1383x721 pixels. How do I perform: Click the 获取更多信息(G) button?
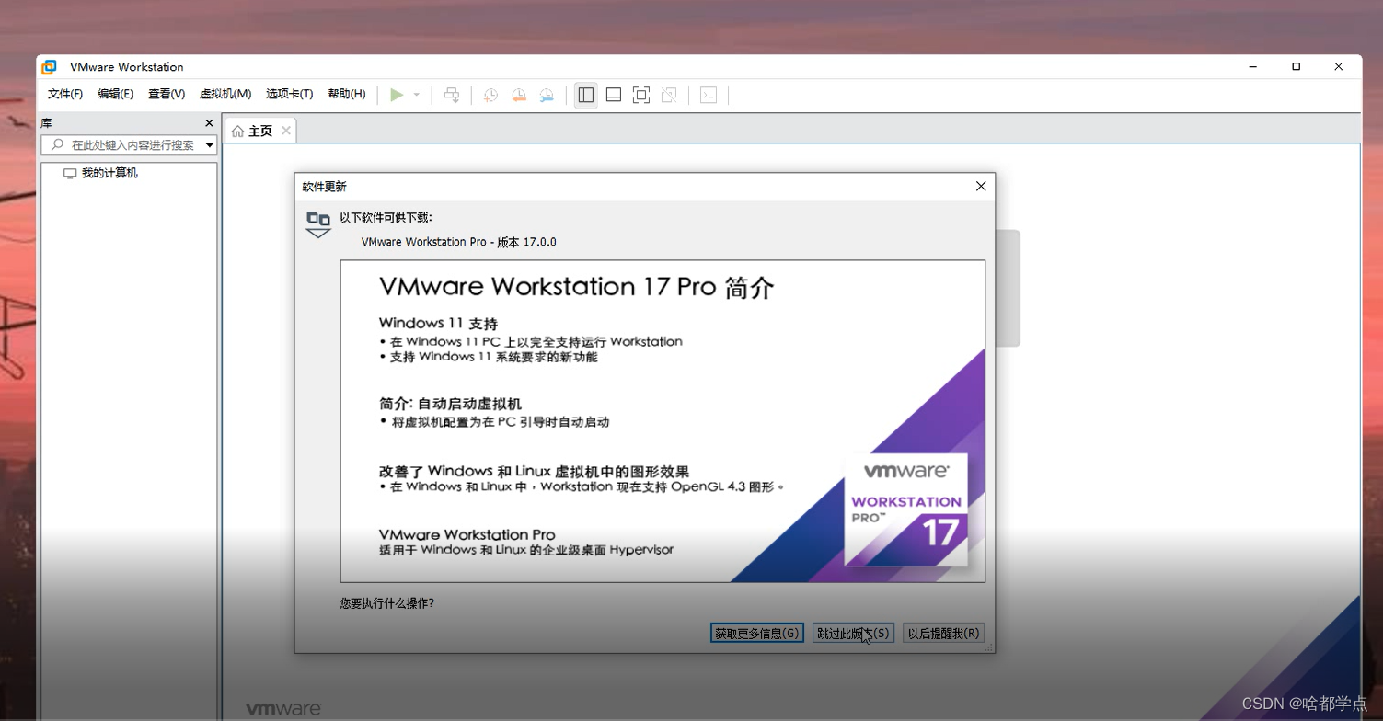pyautogui.click(x=757, y=633)
